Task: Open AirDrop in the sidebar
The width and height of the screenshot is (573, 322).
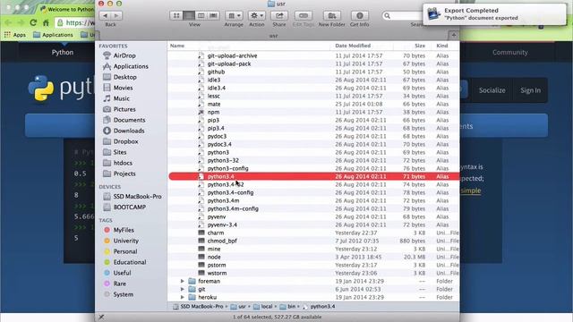Action: (124, 55)
